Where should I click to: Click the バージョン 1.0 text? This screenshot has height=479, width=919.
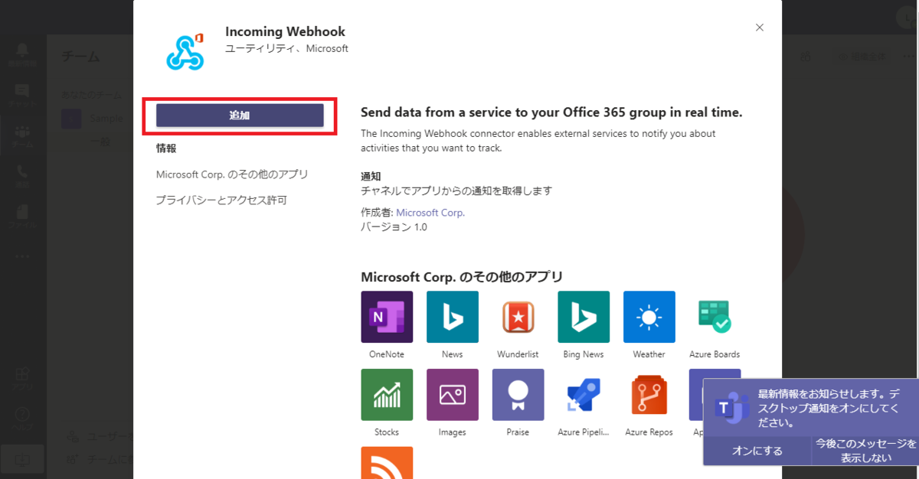394,227
